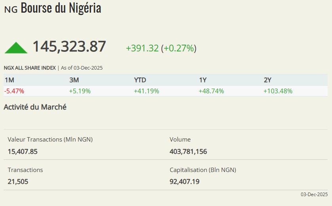The image size is (332, 206).
Task: Click the Capitalisation (Bln NGN) label
Action: (x=203, y=170)
